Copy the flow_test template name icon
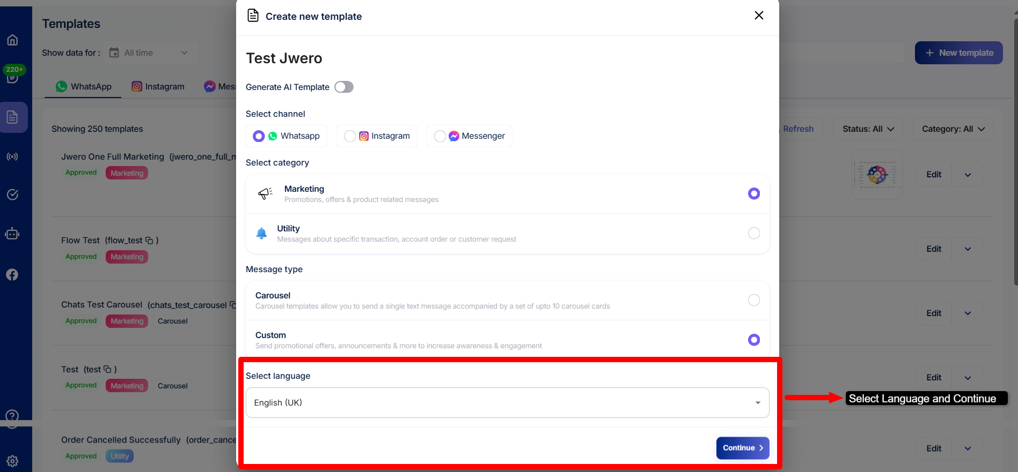Screen dimensions: 1018x472 point(149,241)
